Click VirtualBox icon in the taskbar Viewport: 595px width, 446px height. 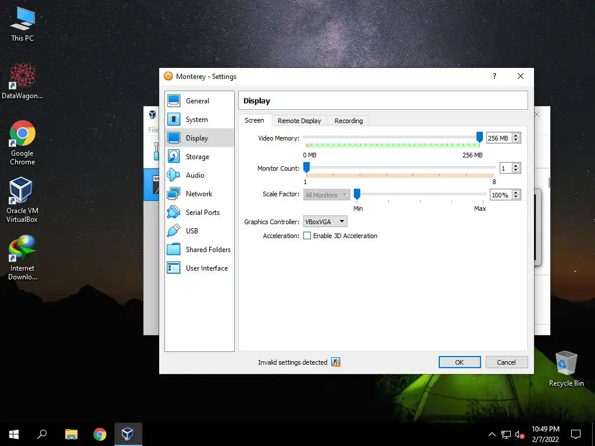(x=128, y=434)
